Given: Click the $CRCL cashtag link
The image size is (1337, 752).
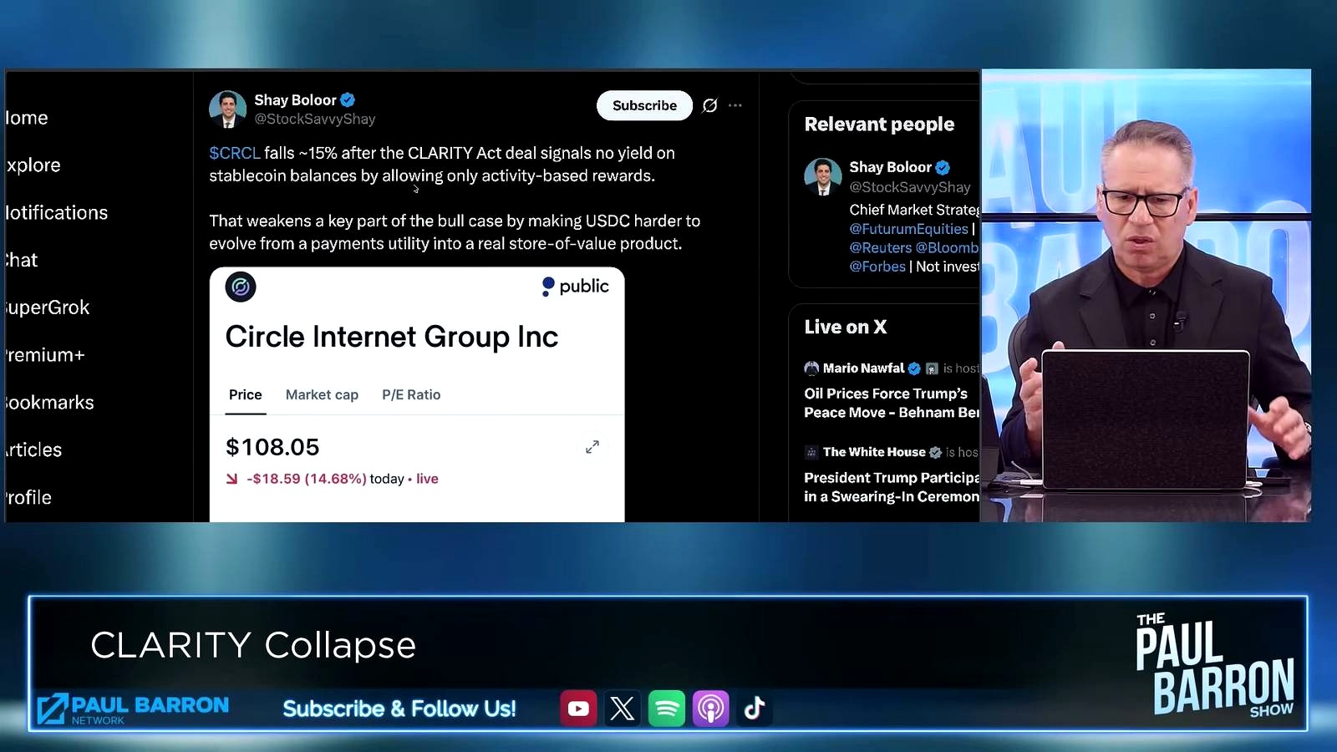Looking at the screenshot, I should coord(235,153).
